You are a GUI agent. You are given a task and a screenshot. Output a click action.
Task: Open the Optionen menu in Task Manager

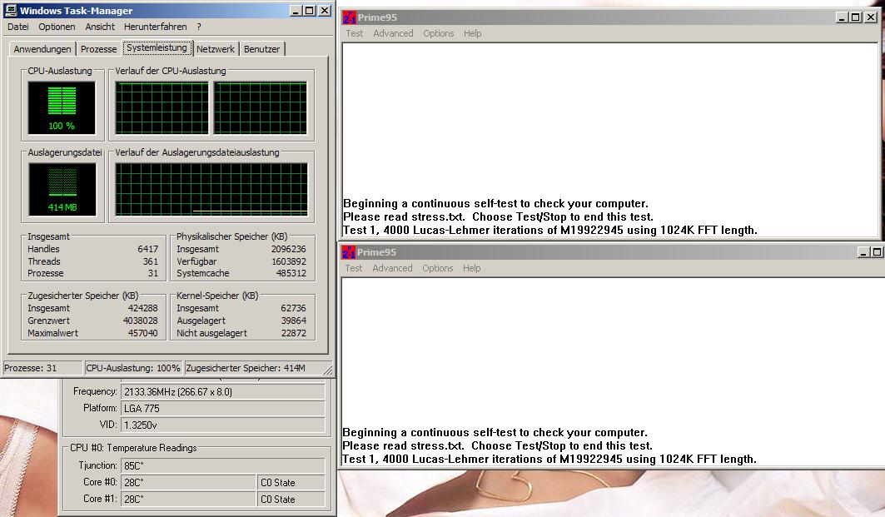(x=57, y=27)
